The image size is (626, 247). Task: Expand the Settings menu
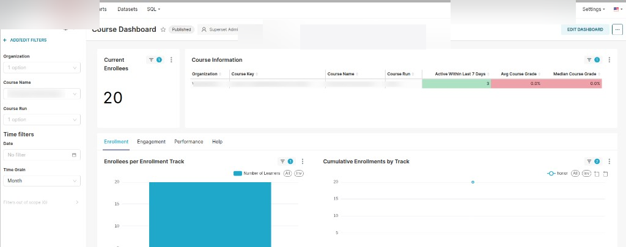(x=593, y=9)
